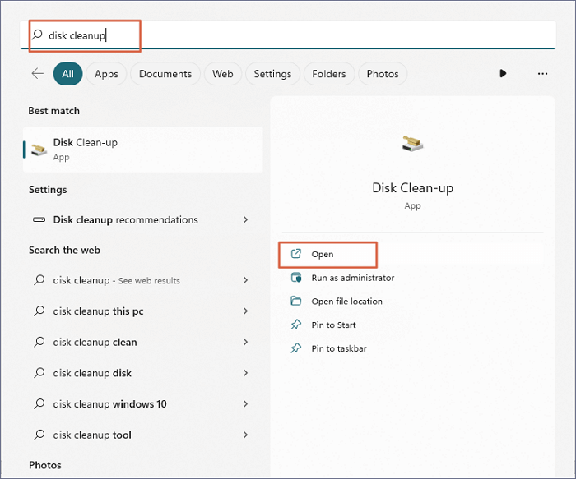The image size is (576, 479).
Task: Switch to the Documents filter tab
Action: [165, 74]
